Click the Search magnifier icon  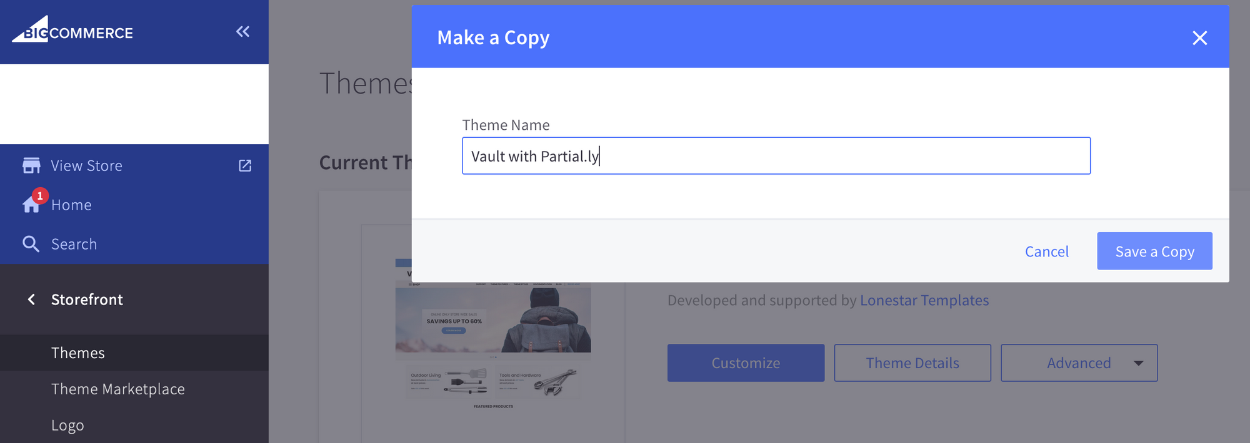31,244
